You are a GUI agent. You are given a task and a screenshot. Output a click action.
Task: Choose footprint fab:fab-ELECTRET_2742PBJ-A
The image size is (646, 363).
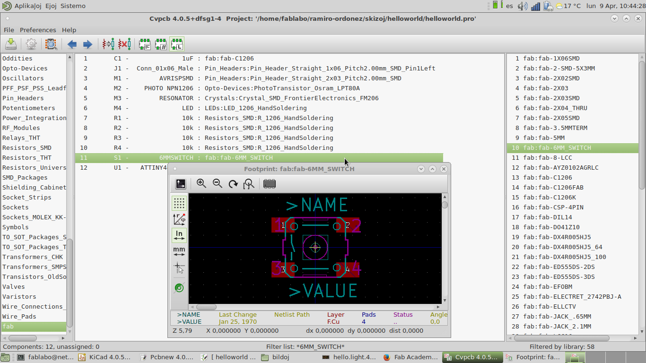573,296
